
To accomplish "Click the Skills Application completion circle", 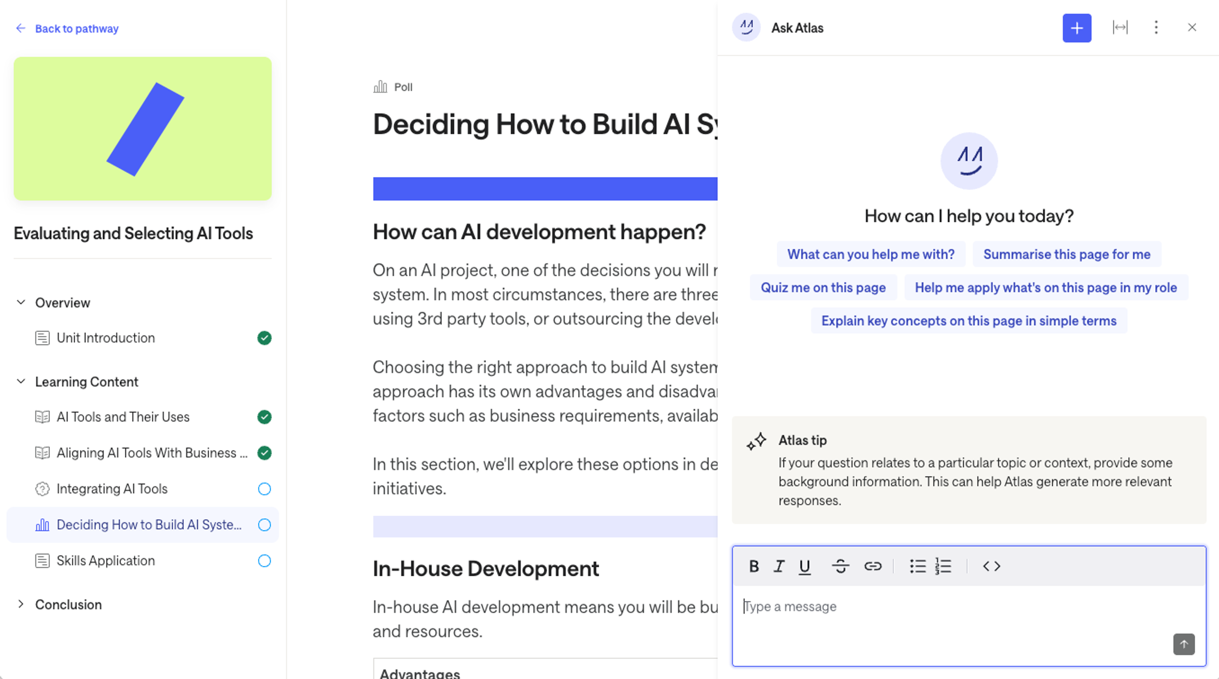I will coord(264,561).
